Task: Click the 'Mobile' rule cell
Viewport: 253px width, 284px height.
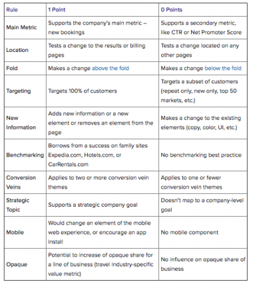Action: coord(25,232)
